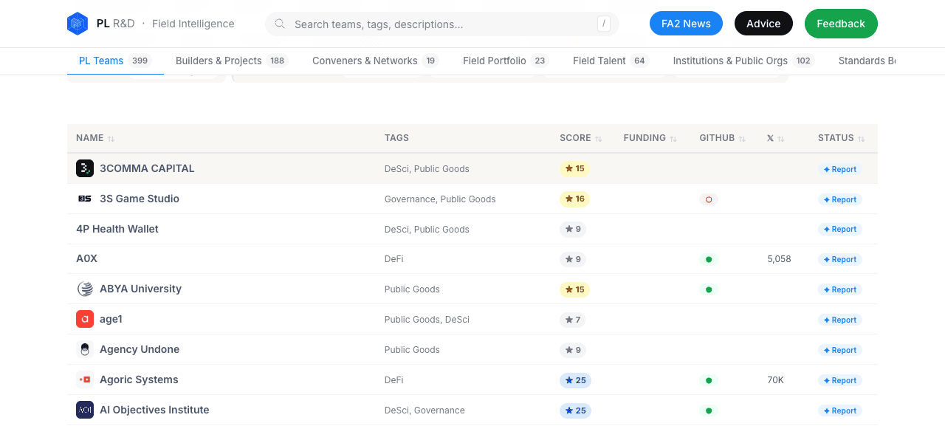This screenshot has width=945, height=426.
Task: Click the Agoric Systems logo icon
Action: (x=85, y=379)
